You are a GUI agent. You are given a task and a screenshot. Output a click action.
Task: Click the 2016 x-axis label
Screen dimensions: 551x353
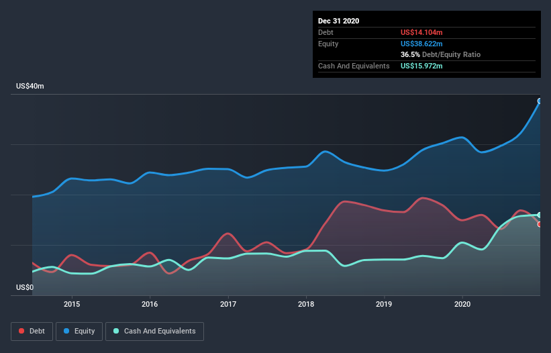[x=150, y=304]
